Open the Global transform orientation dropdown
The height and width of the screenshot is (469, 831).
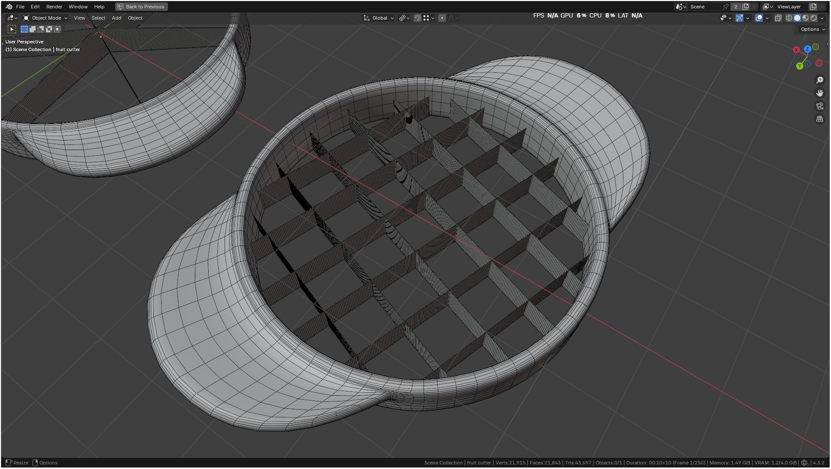tap(378, 18)
